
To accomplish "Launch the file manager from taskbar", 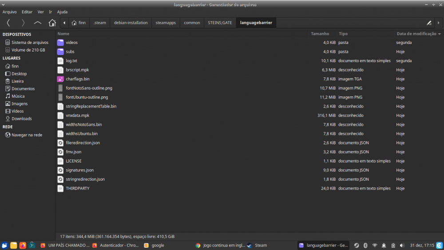I will [14, 246].
